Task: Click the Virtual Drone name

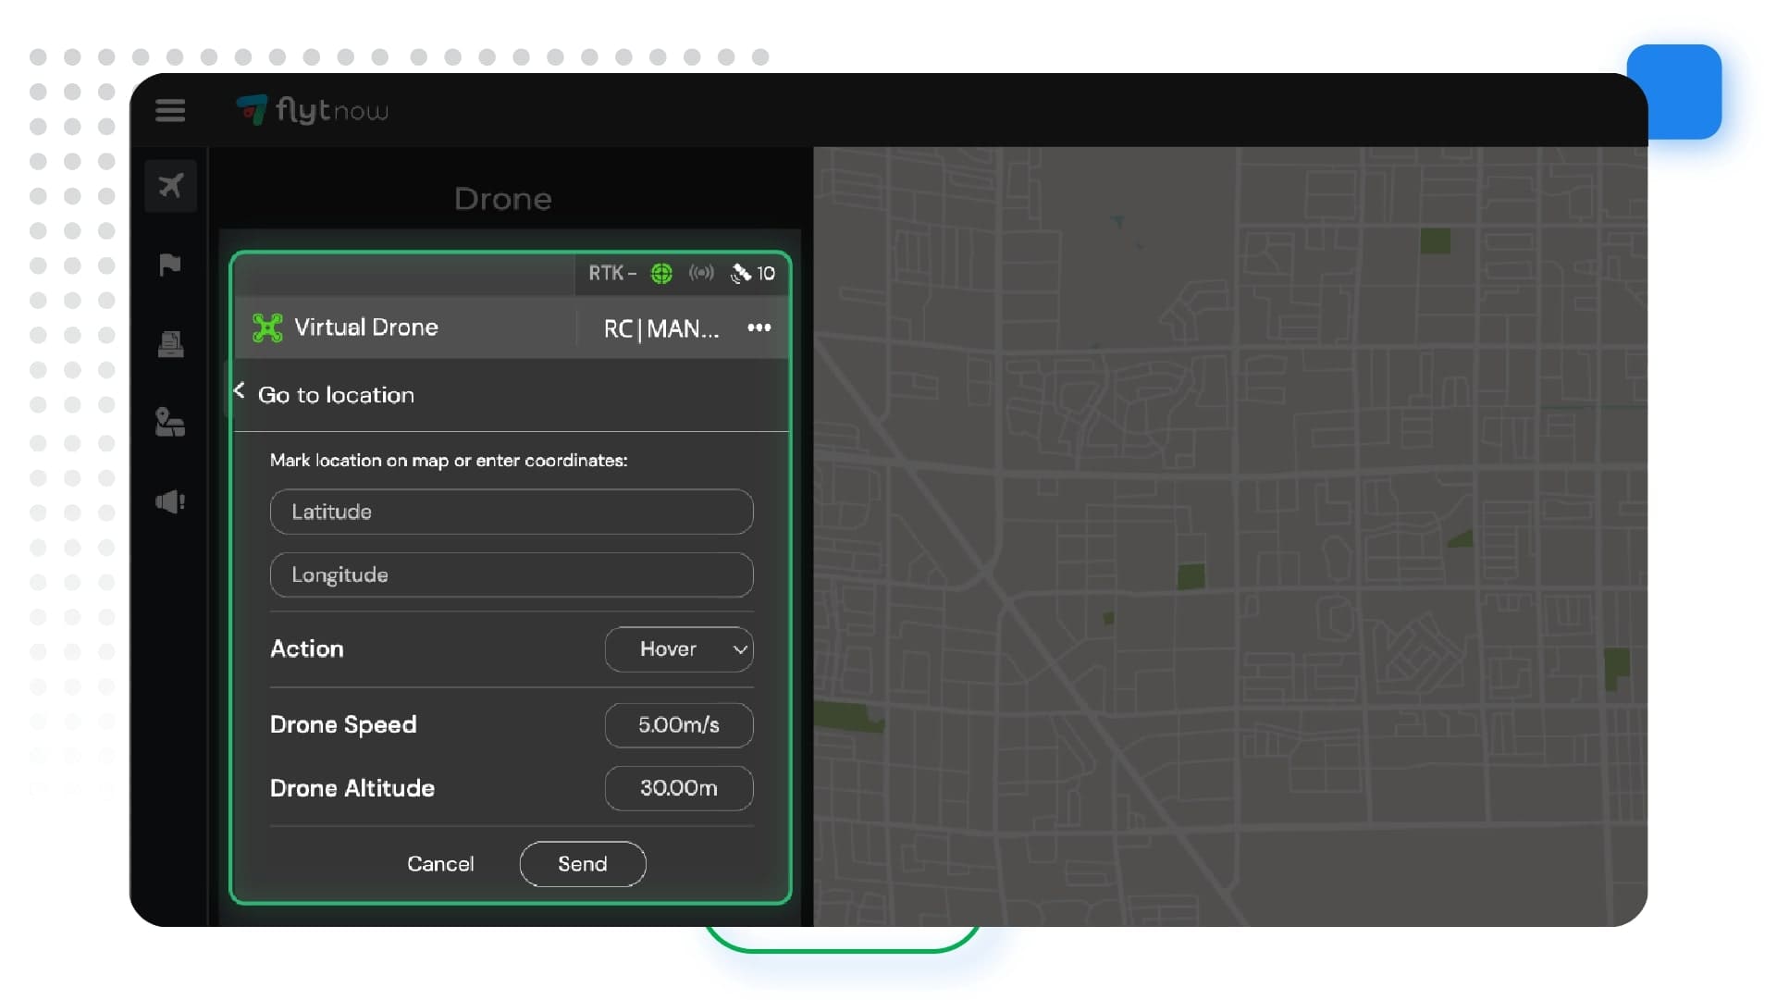Action: tap(366, 327)
